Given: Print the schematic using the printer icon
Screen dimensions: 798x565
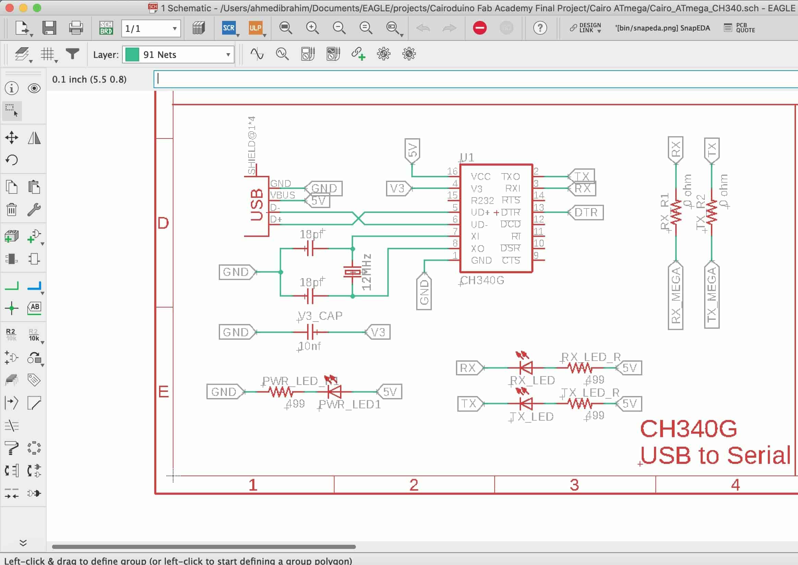Looking at the screenshot, I should (x=76, y=28).
